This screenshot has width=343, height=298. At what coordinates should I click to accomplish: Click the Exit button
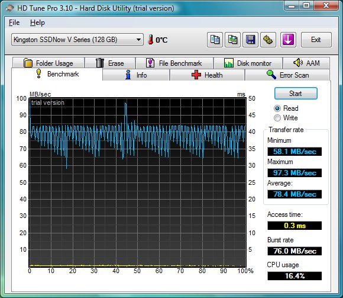[316, 40]
